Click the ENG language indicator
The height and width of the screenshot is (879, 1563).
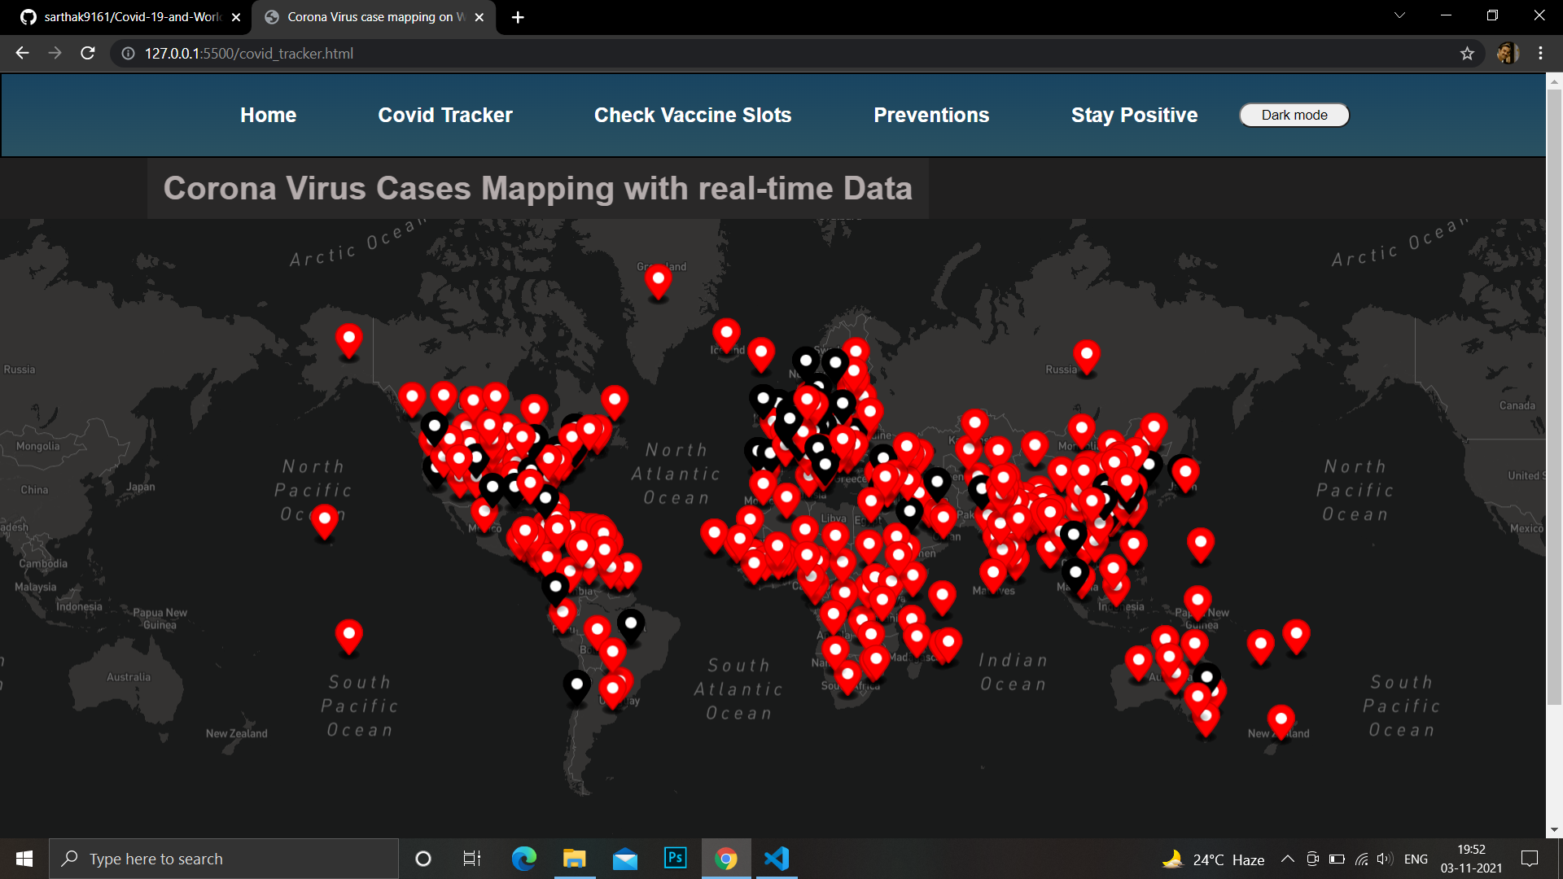1416,859
